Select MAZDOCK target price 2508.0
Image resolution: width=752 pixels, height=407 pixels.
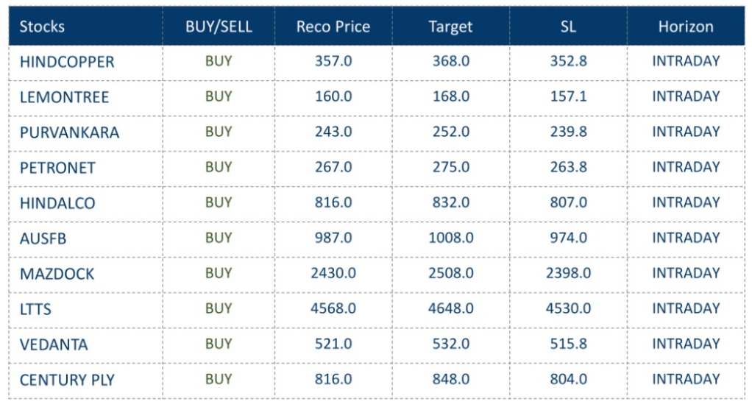tap(450, 273)
